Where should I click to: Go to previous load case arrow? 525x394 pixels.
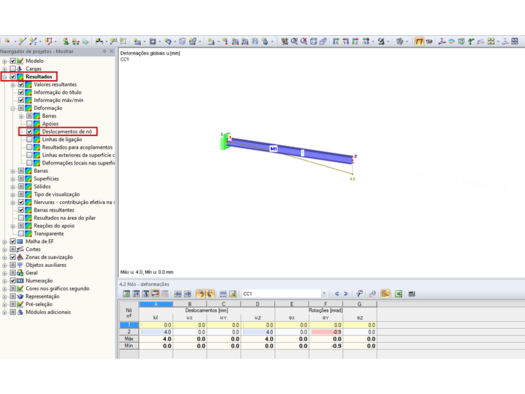pyautogui.click(x=336, y=294)
